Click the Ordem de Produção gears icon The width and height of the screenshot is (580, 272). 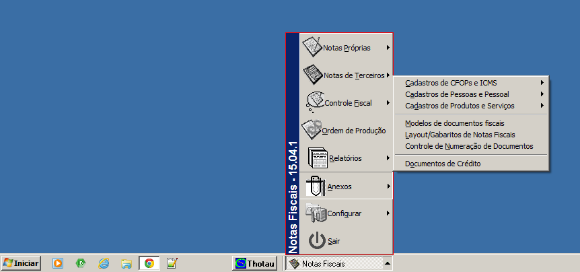(x=312, y=129)
